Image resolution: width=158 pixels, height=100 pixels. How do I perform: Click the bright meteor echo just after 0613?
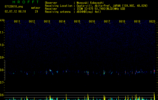(x=50, y=70)
